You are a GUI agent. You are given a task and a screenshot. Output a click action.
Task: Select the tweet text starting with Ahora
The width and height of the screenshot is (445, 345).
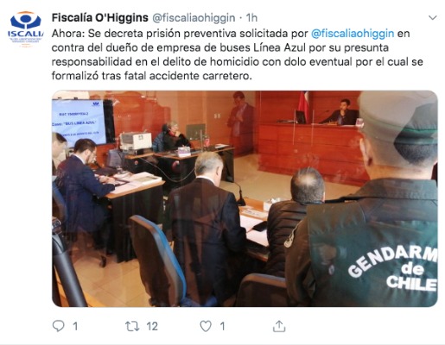coord(238,54)
